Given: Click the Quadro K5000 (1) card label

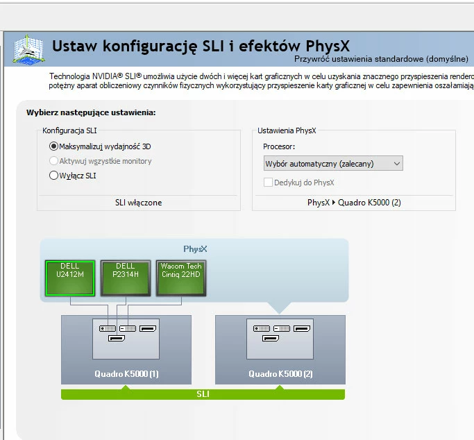Looking at the screenshot, I should coord(126,374).
